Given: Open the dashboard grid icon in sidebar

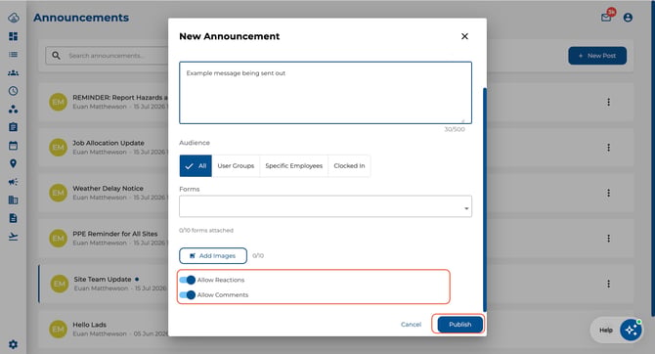Looking at the screenshot, I should (14, 36).
